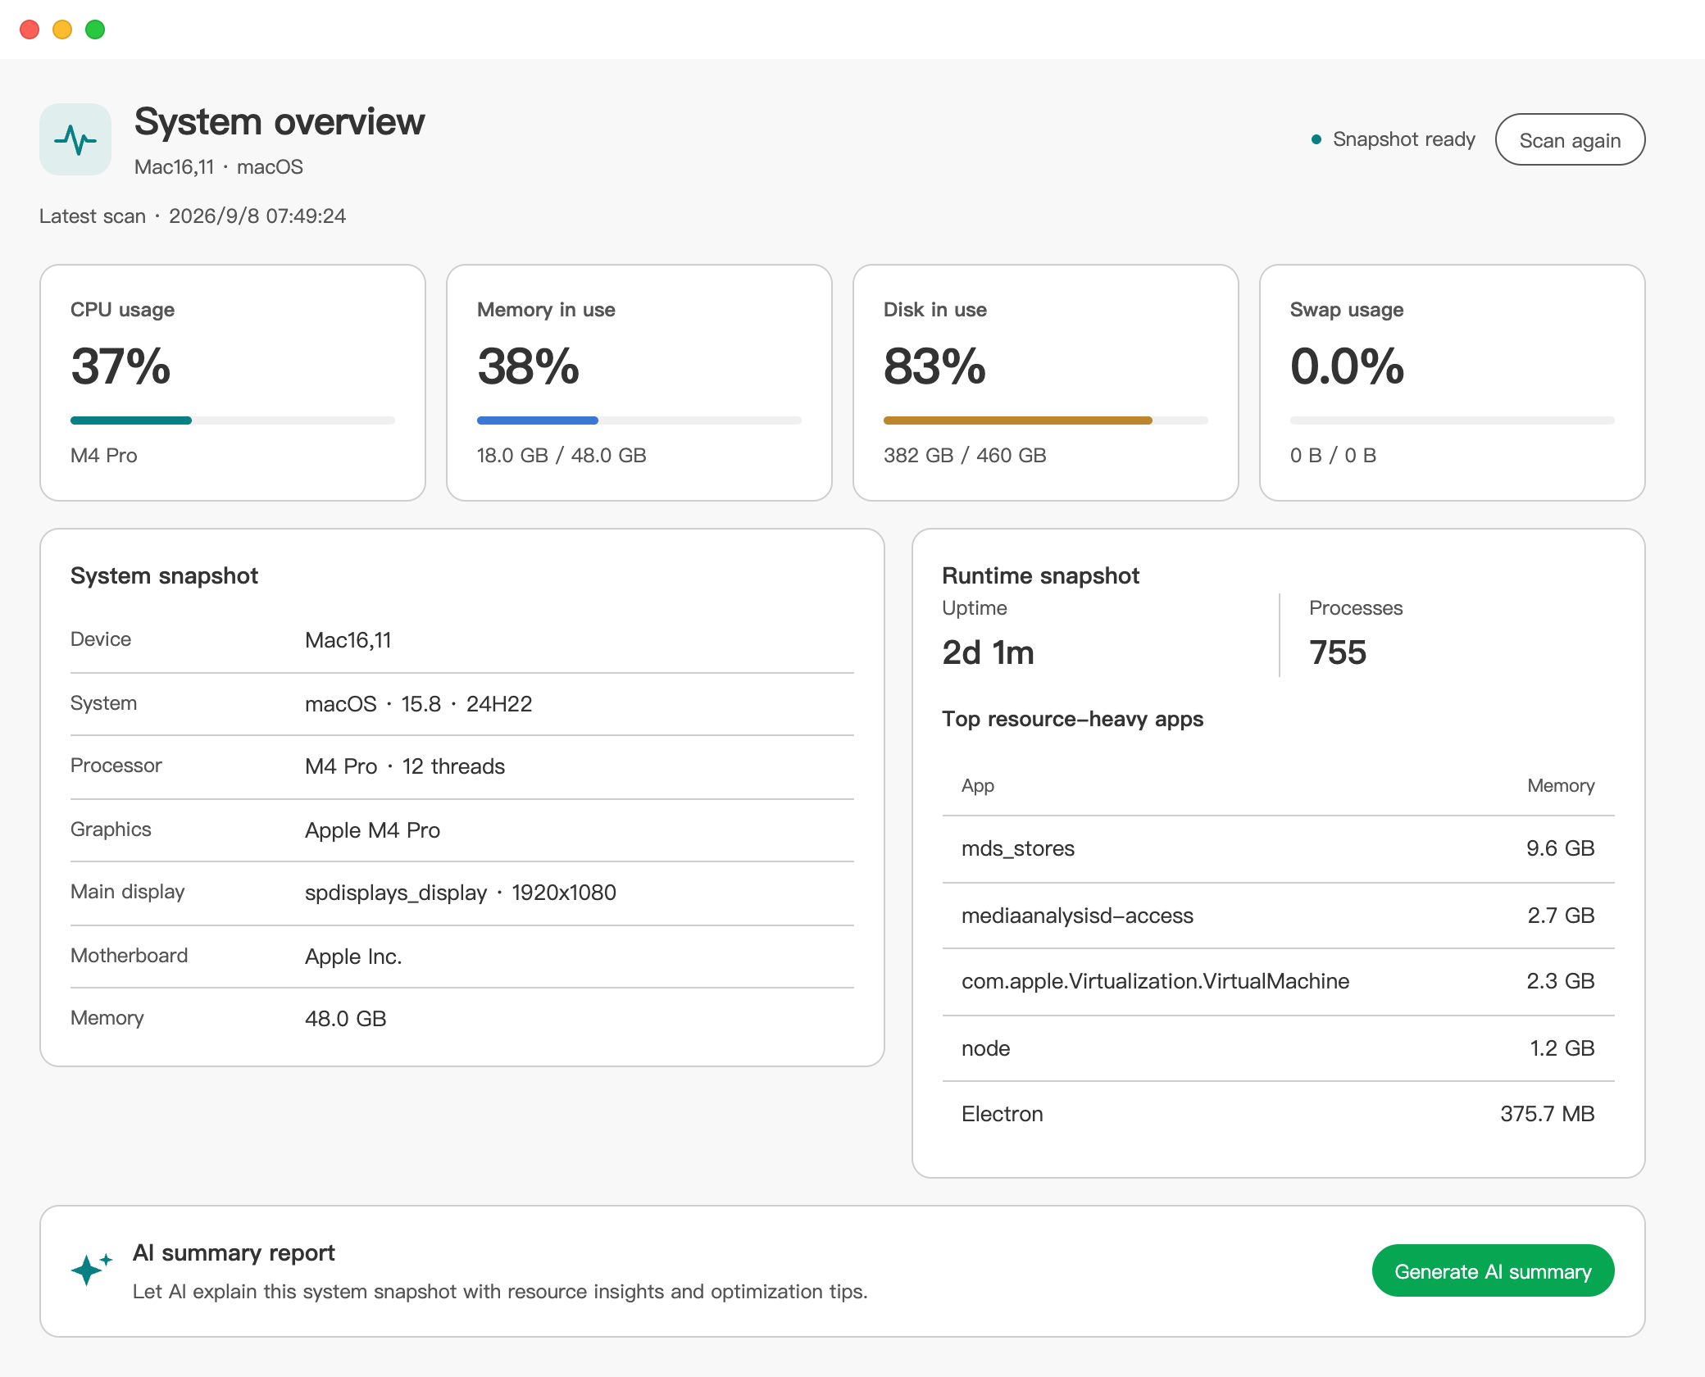This screenshot has width=1705, height=1377.
Task: Click the Memory in use progress bar
Action: pos(639,420)
